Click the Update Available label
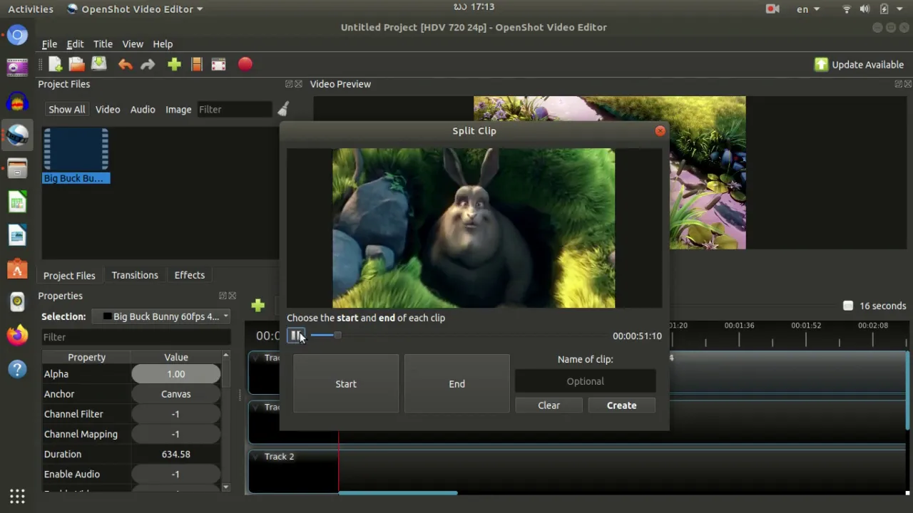The height and width of the screenshot is (513, 913). [x=867, y=65]
